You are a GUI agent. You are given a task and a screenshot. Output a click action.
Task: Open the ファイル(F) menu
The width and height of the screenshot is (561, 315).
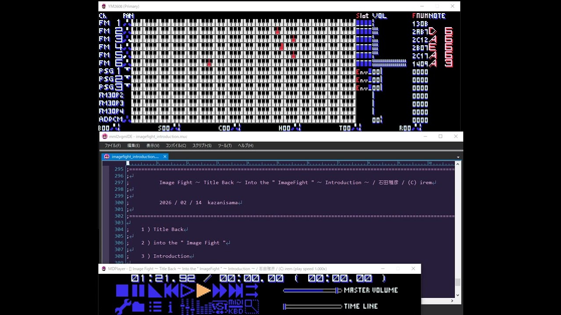[x=113, y=146]
